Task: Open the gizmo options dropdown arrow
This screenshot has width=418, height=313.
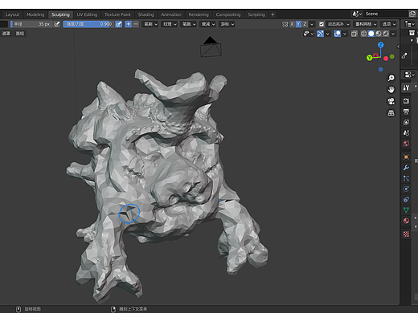Action: [327, 34]
